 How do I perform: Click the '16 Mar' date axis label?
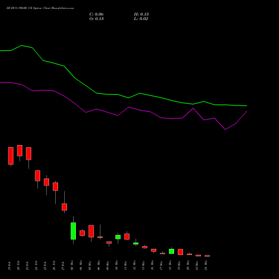(152, 265)
